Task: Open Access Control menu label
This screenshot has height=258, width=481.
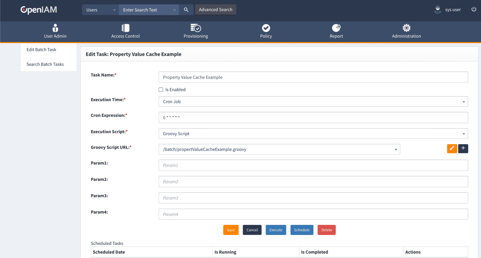Action: tap(126, 36)
